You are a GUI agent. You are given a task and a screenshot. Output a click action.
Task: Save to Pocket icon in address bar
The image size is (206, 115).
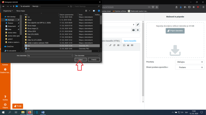click(153, 7)
